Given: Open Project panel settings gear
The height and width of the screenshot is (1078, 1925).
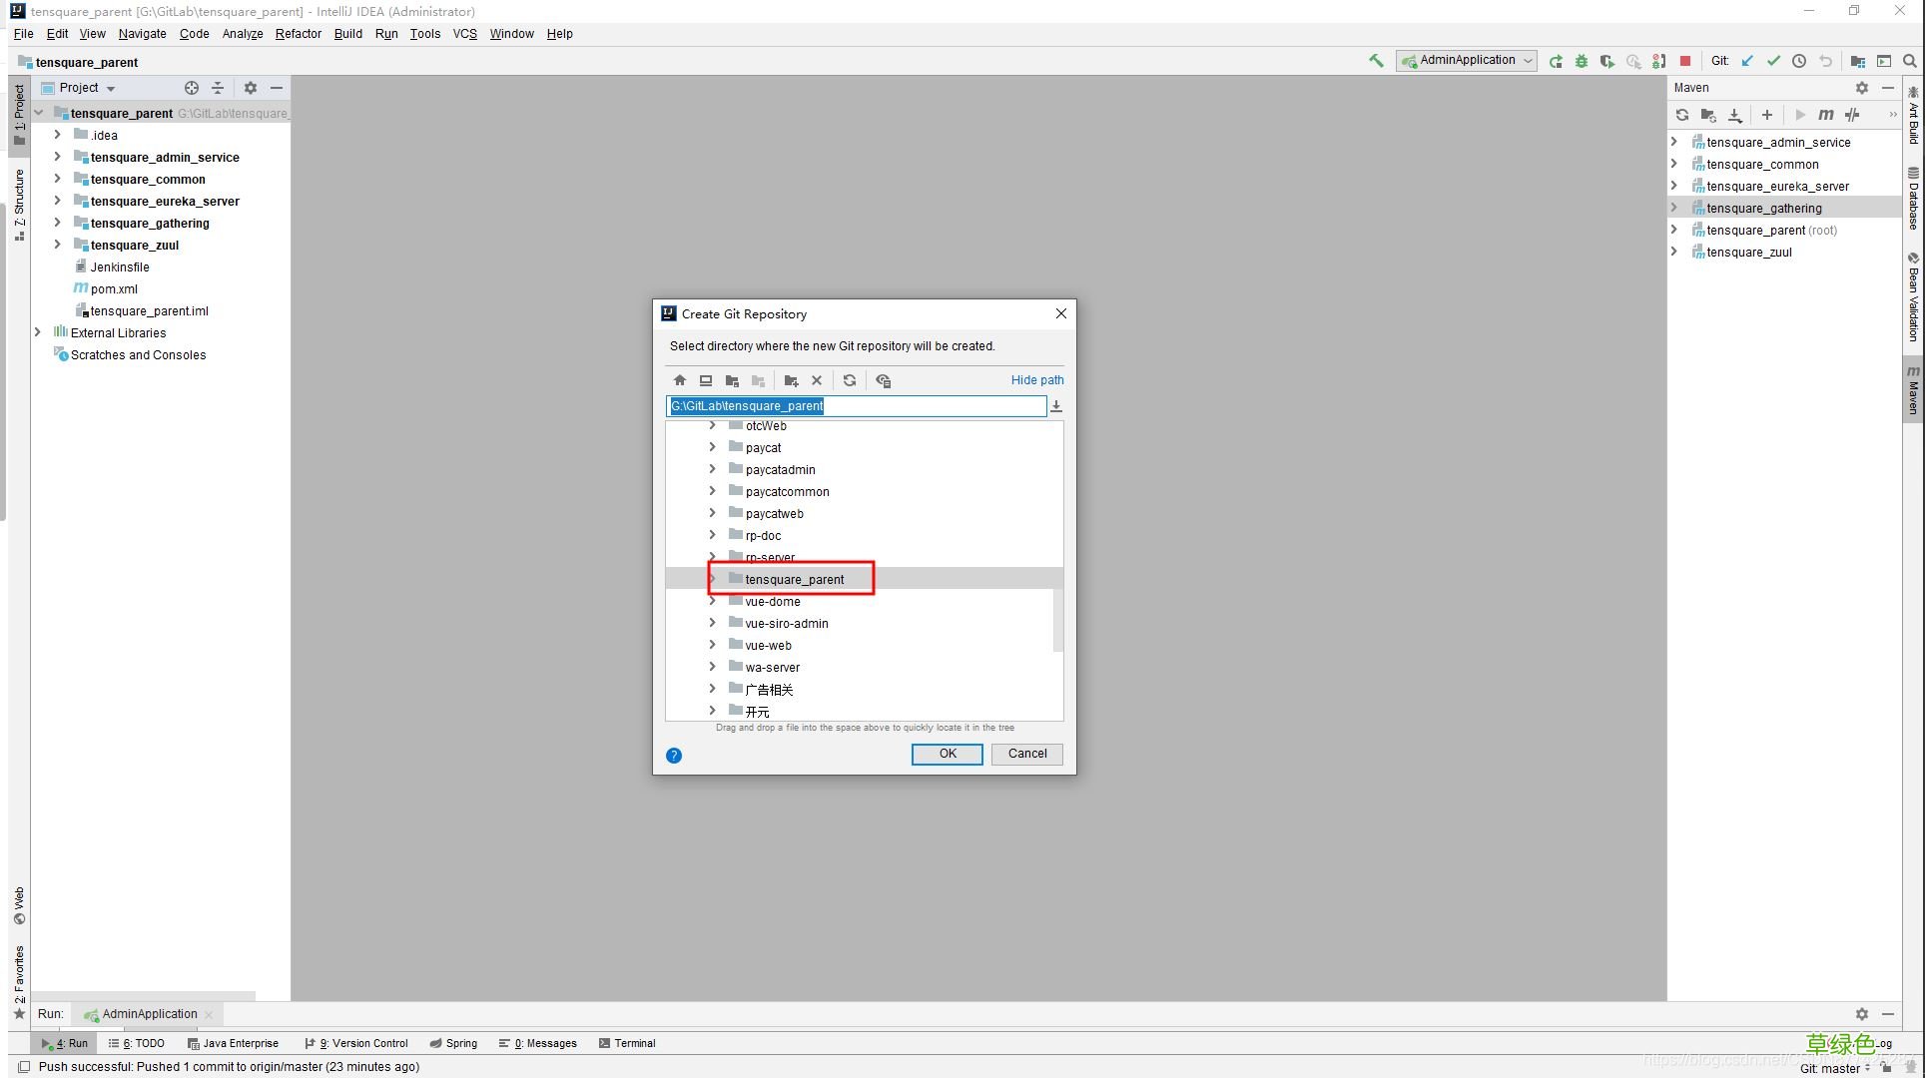Looking at the screenshot, I should (251, 88).
